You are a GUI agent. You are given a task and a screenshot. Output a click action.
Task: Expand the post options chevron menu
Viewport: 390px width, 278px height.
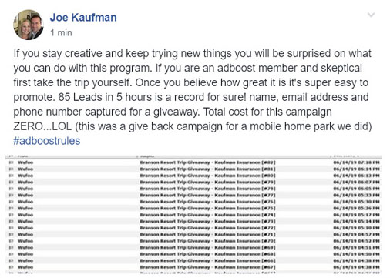371,15
